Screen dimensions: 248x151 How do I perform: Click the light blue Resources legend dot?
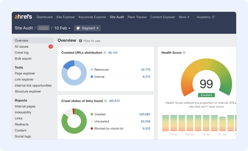(92, 69)
